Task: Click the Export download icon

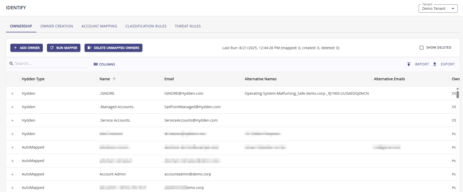Action: click(435, 64)
